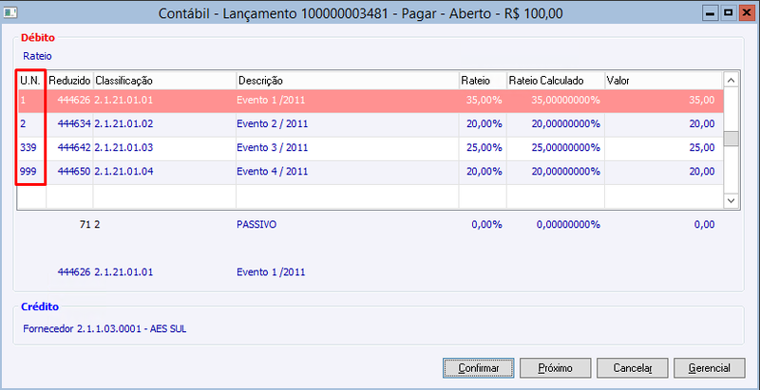Select the Evento 3 / 2011 row

point(370,148)
